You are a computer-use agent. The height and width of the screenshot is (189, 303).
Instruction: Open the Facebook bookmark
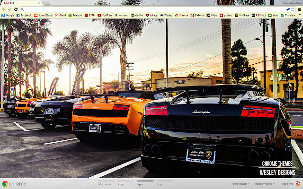click(x=24, y=15)
